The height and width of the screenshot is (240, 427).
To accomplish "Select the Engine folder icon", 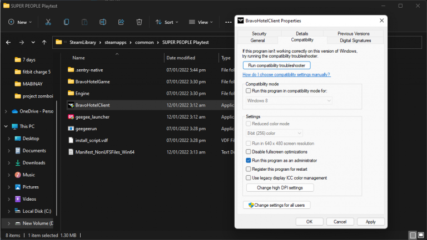I will click(71, 93).
